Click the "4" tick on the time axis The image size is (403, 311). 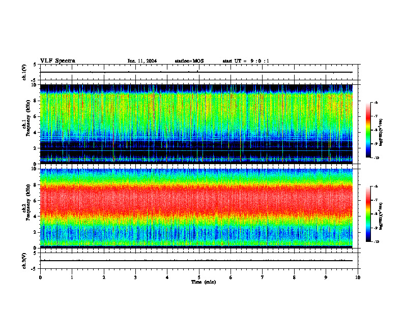click(167, 277)
